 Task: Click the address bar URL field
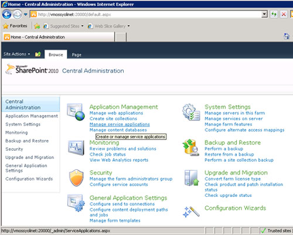pyautogui.click(x=146, y=15)
